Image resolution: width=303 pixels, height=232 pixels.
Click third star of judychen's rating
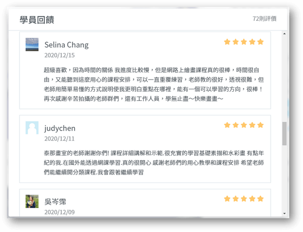click(244, 125)
